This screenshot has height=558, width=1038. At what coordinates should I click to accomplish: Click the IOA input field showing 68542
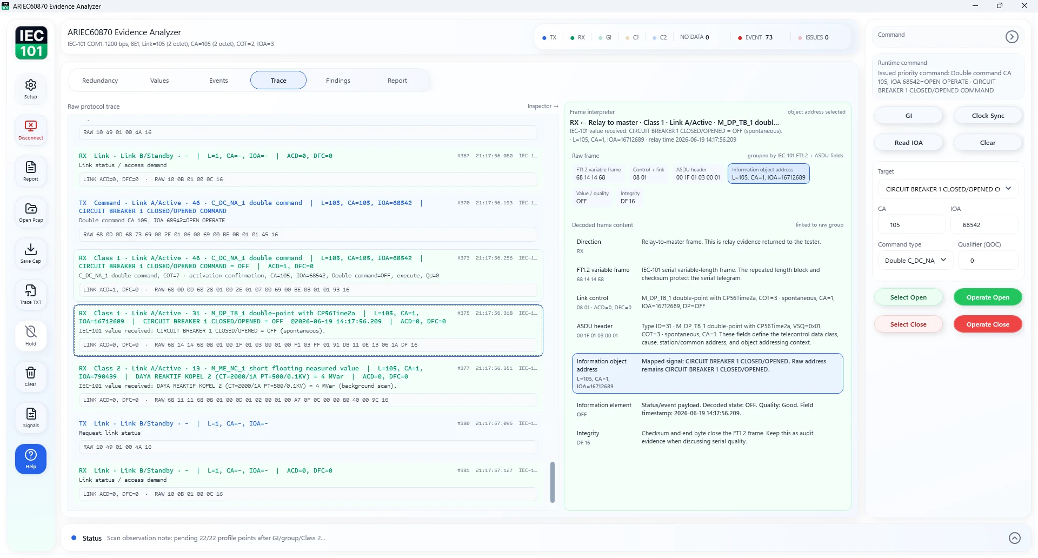[x=984, y=225]
